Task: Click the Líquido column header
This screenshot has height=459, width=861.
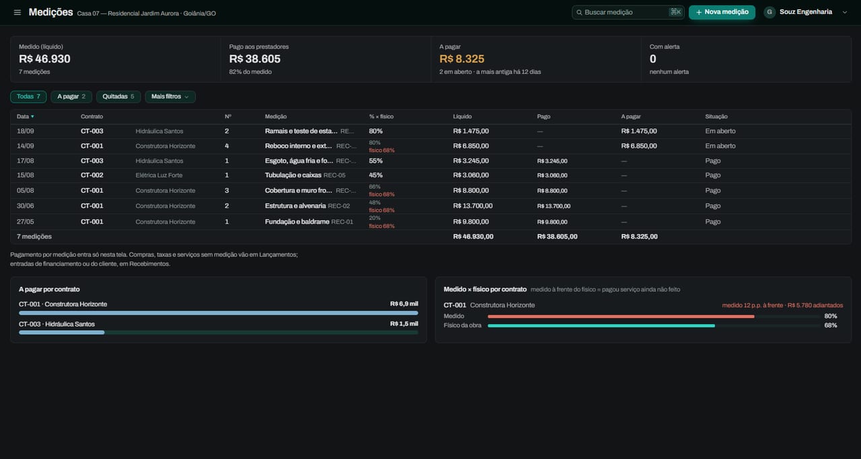Action: pyautogui.click(x=463, y=116)
